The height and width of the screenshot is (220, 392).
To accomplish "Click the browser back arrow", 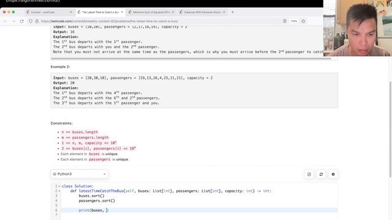I will [x=6, y=21].
